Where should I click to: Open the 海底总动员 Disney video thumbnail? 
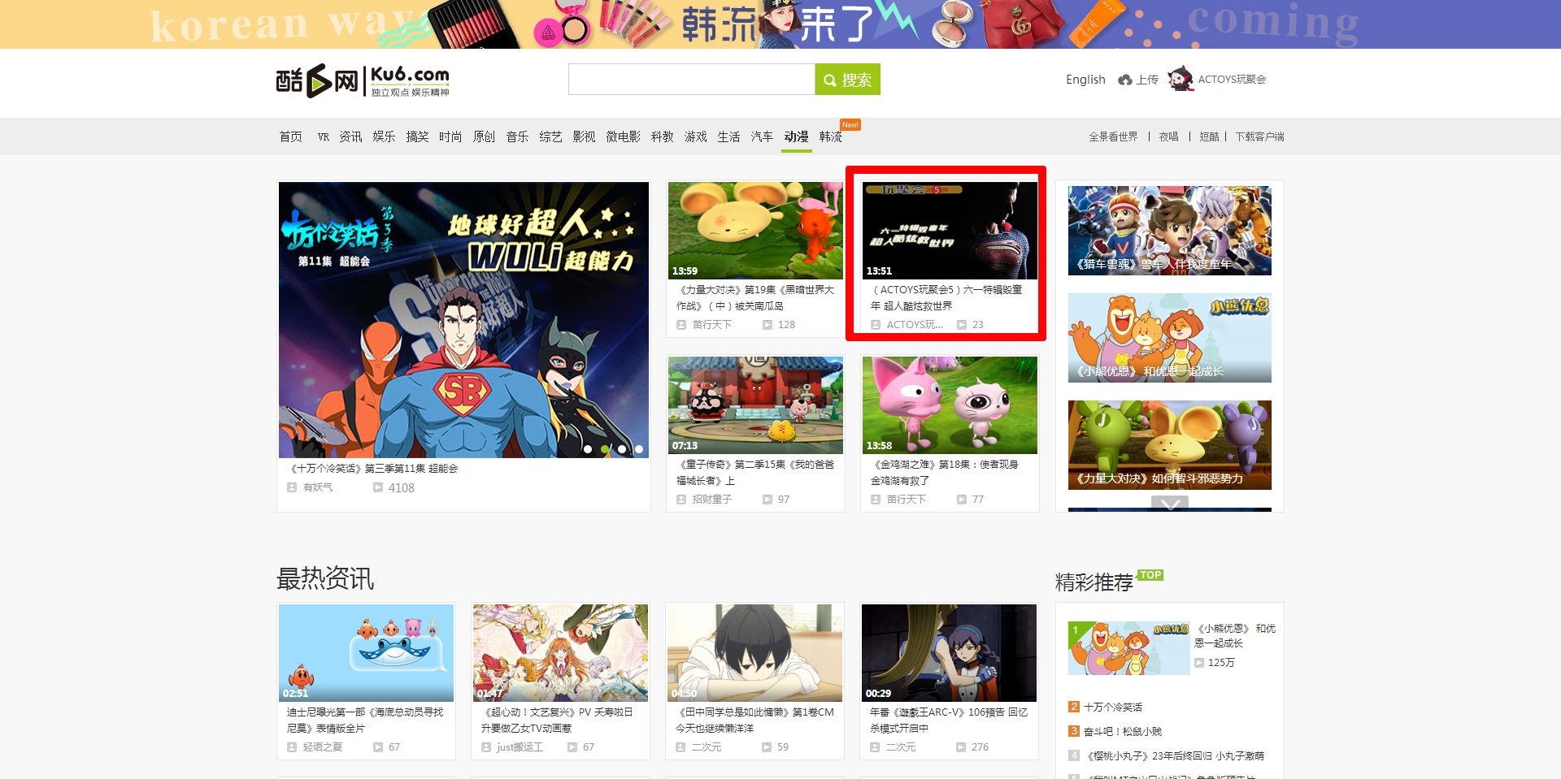click(366, 653)
